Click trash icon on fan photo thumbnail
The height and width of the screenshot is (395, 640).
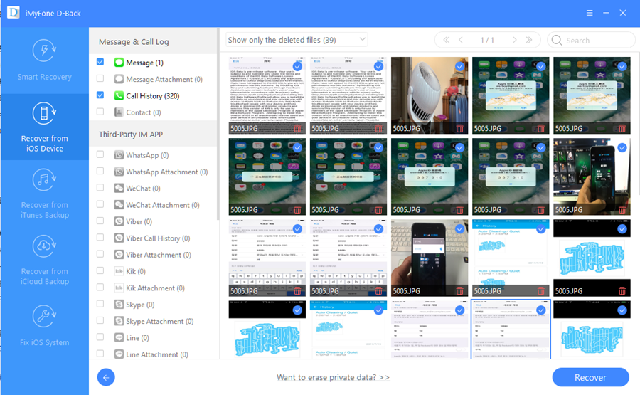(460, 129)
